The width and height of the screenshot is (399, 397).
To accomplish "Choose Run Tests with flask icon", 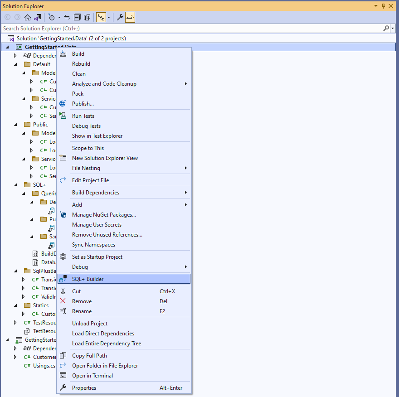I will 124,116.
